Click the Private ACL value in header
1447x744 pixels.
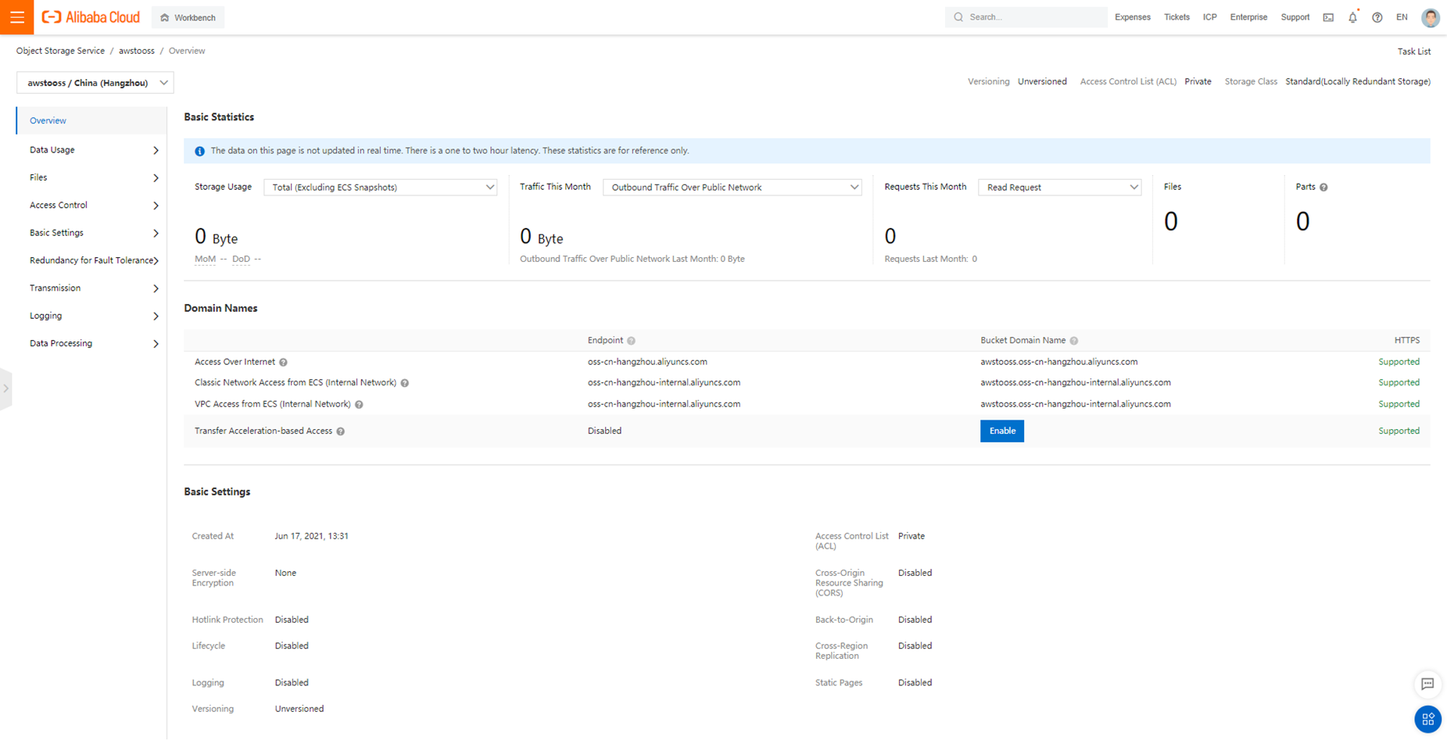(1198, 82)
